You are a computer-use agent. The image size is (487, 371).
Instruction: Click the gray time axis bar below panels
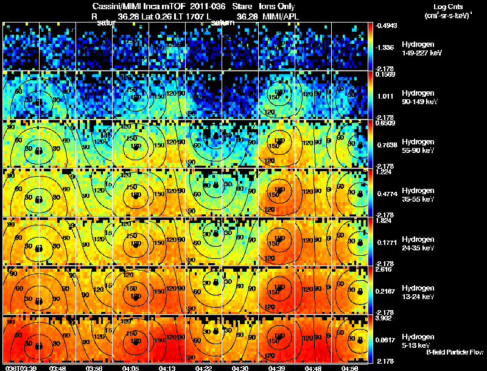pos(186,364)
